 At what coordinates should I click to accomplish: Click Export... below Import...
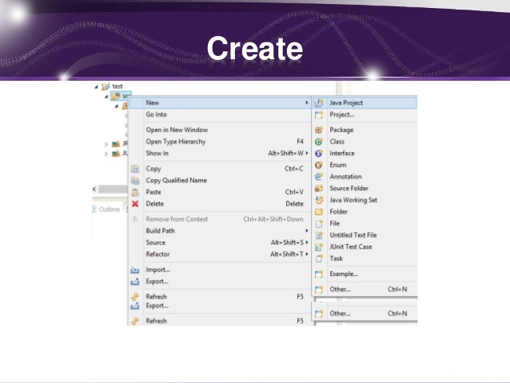click(220, 281)
